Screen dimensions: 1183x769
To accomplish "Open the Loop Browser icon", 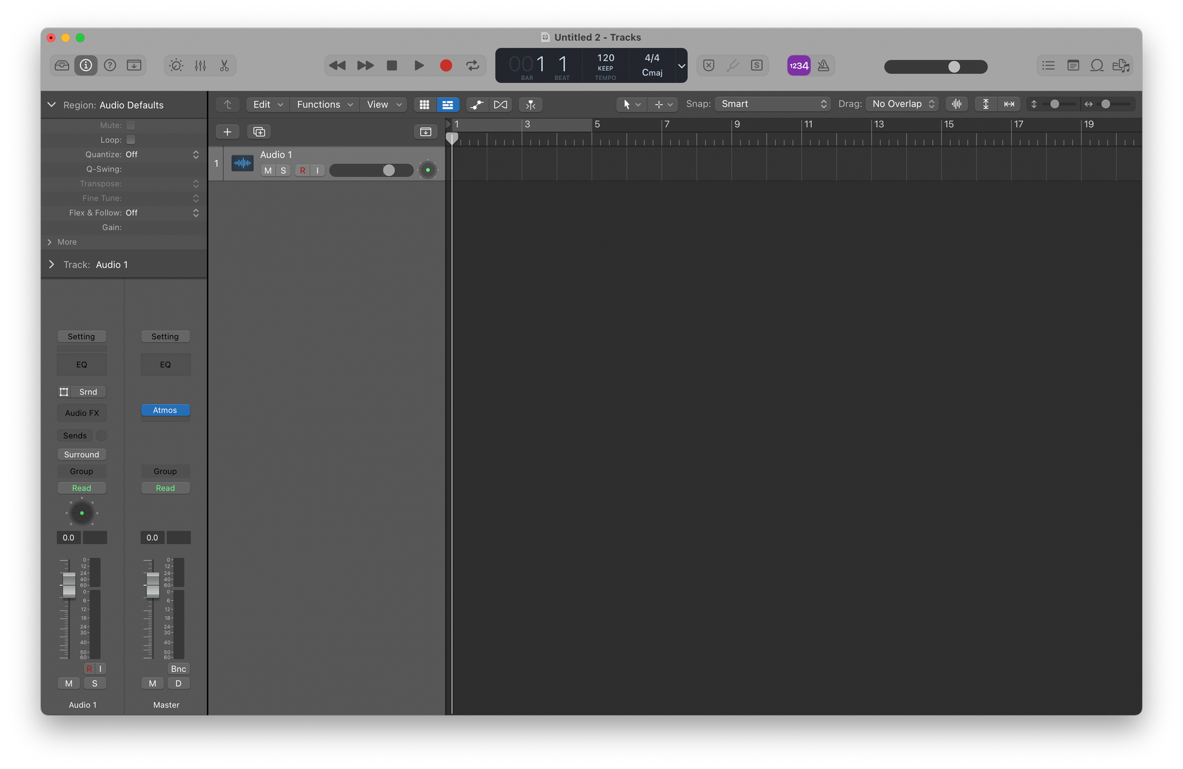I will click(x=1097, y=66).
